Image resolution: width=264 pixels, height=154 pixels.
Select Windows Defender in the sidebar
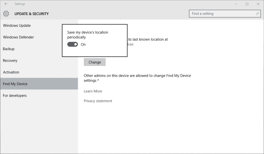(18, 37)
